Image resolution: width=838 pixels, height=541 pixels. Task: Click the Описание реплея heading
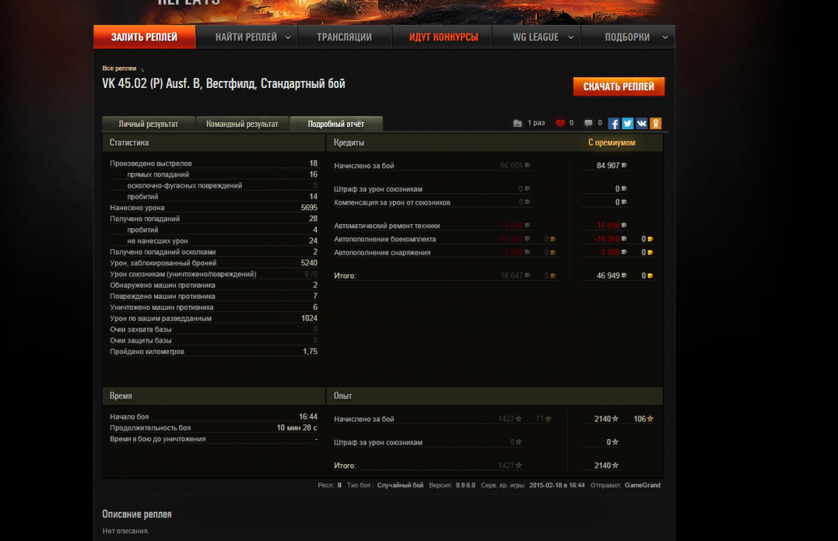coord(137,514)
